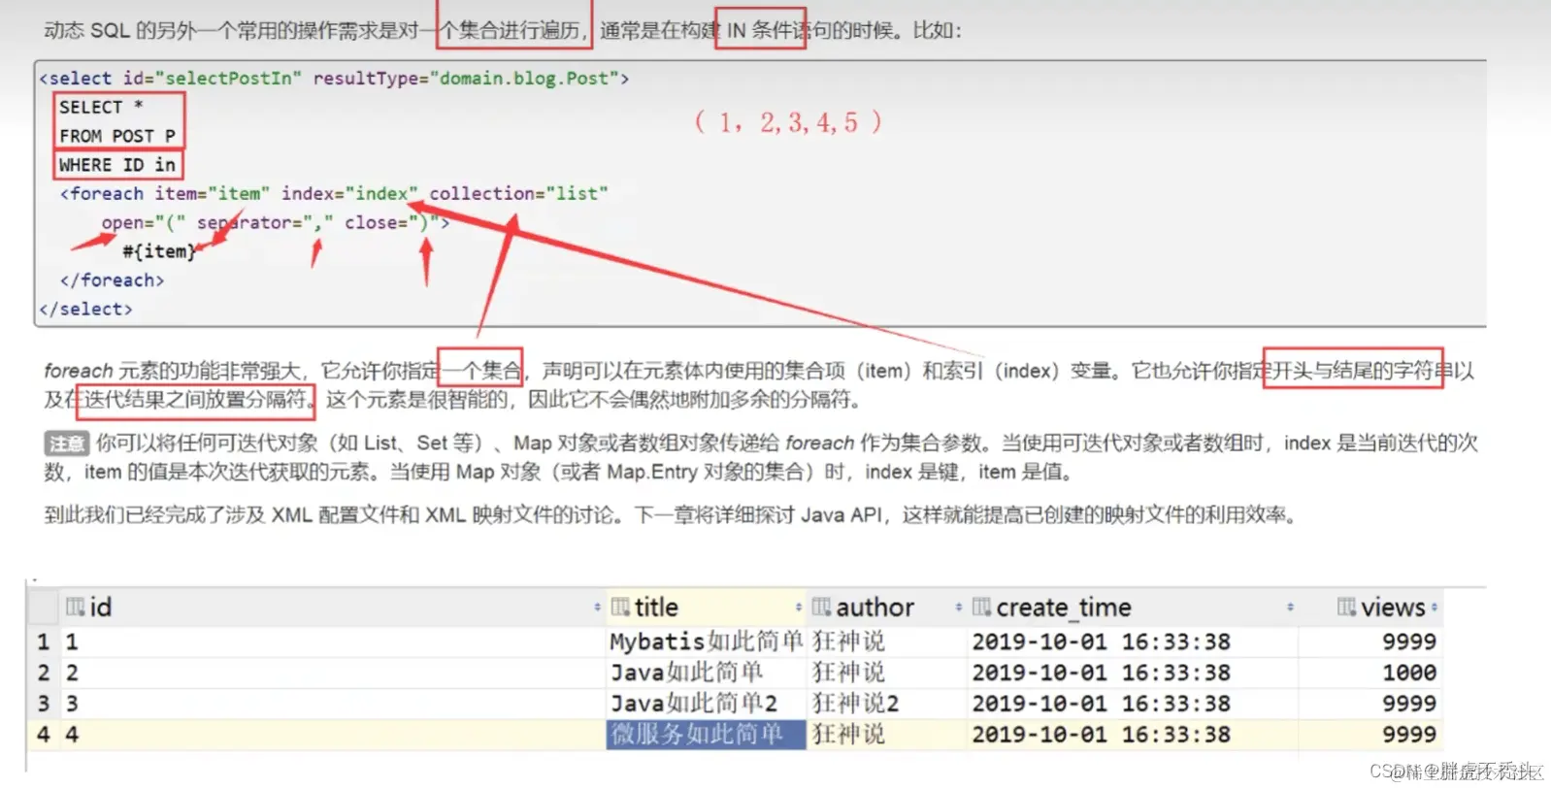Click the closing '</foreach>' tag
Screen dimensions: 1551x789
pos(112,280)
